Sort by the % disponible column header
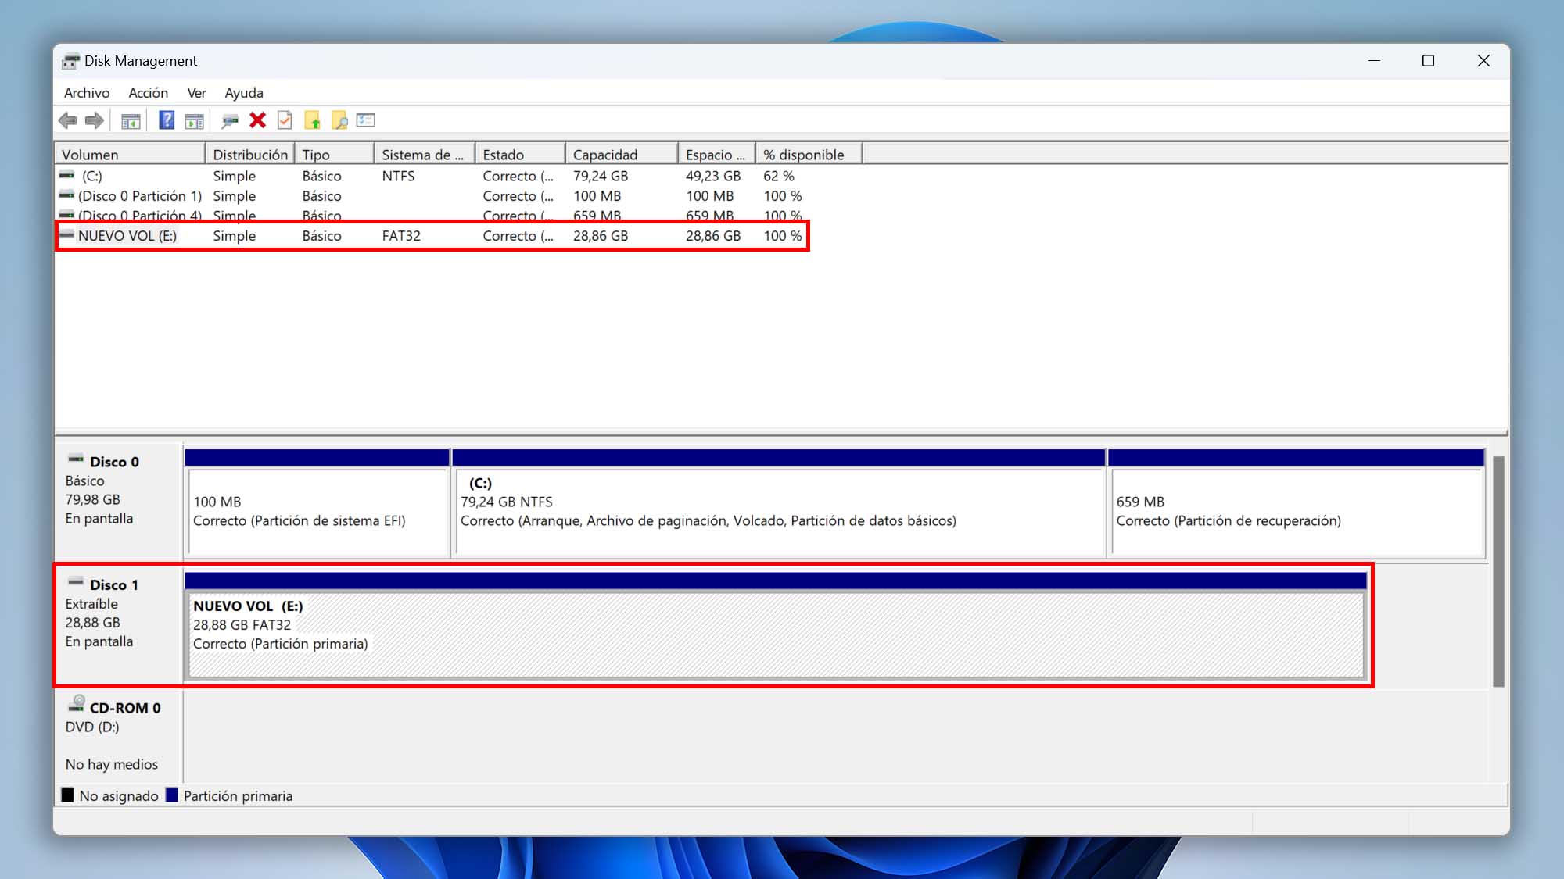 [809, 155]
